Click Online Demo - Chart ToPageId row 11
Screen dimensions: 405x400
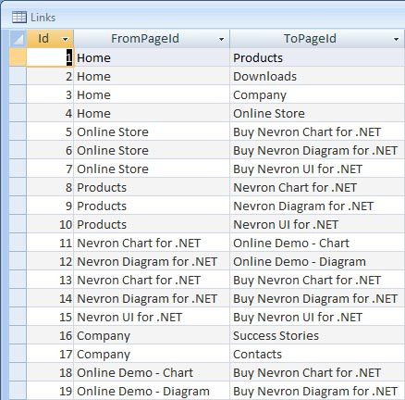tap(317, 243)
